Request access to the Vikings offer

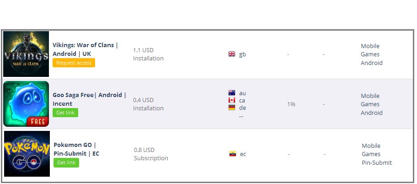pos(74,63)
